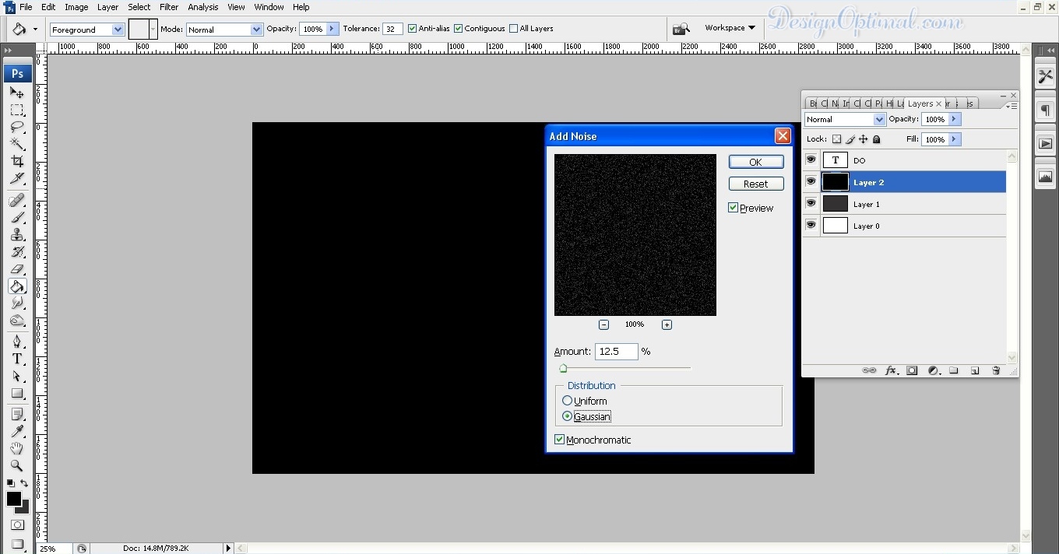Select the Eyedropper tool
Screen dimensions: 1059x554
click(x=17, y=432)
